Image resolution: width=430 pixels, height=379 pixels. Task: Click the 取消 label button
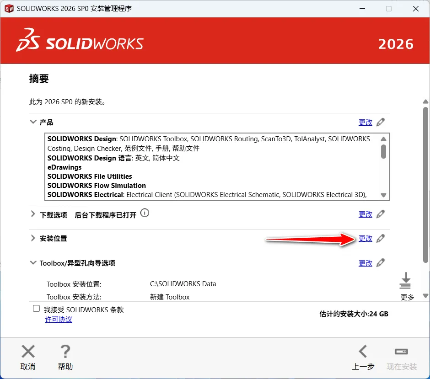(x=28, y=367)
